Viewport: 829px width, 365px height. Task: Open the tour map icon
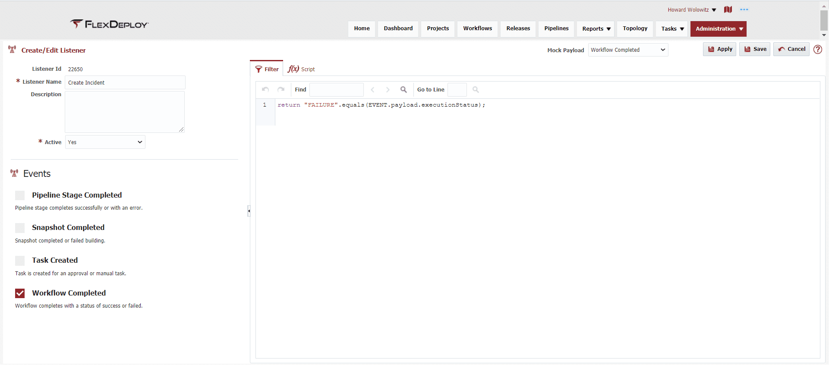[728, 9]
